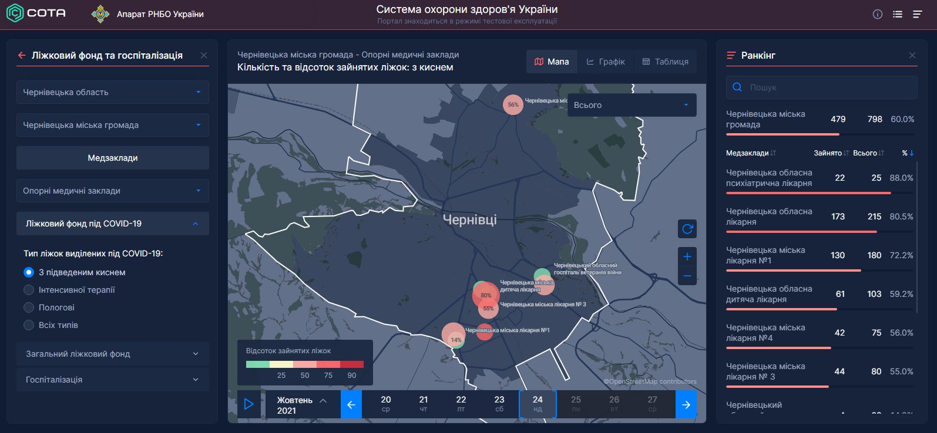The image size is (937, 433).
Task: Open the list view icon in header
Action: pyautogui.click(x=898, y=14)
